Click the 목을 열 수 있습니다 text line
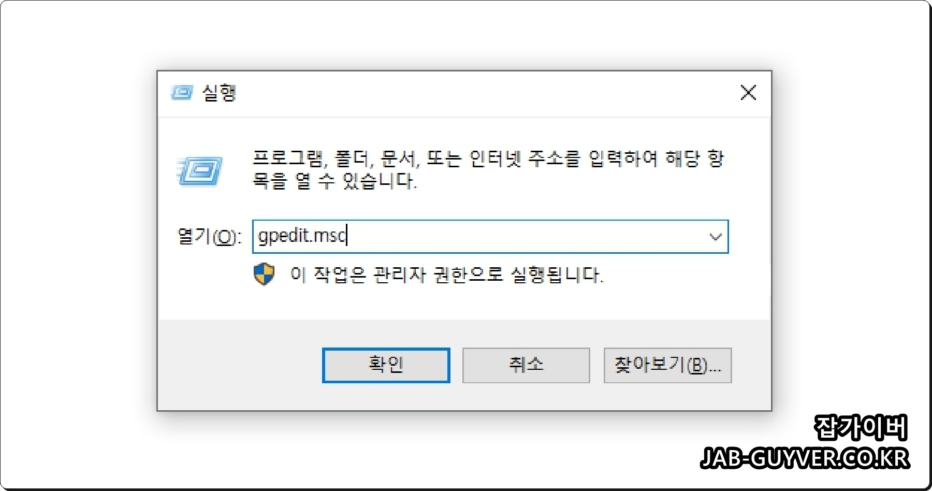The image size is (932, 491). (x=334, y=181)
